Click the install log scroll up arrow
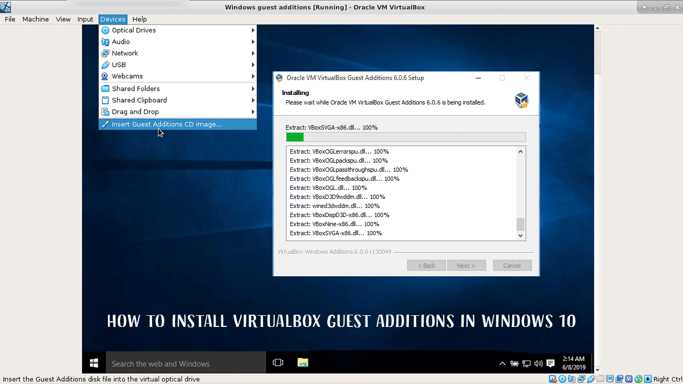The width and height of the screenshot is (683, 384). [521, 151]
